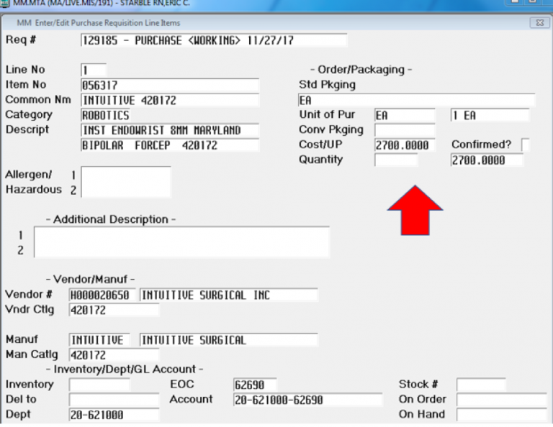553x427 pixels.
Task: Select first Descript line INST ENDOWRIST
Action: pyautogui.click(x=170, y=131)
